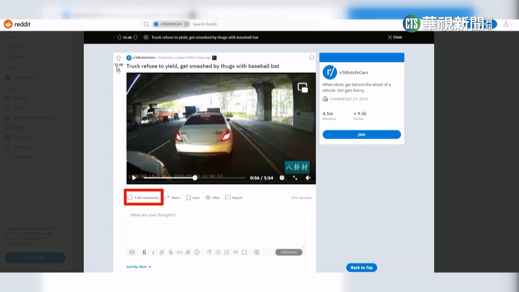Click the comment box "What are your thoughts?"
The image size is (519, 292).
215,228
